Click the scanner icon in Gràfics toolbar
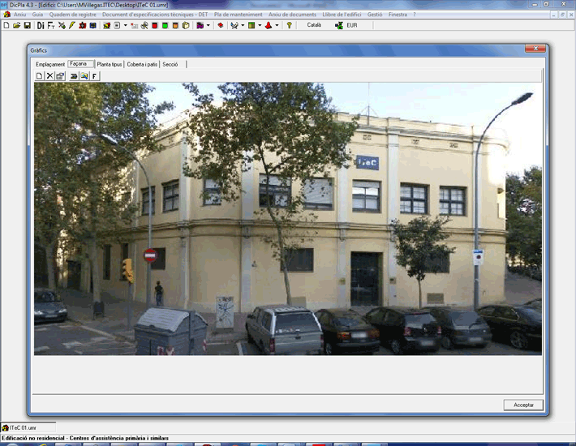 74,76
